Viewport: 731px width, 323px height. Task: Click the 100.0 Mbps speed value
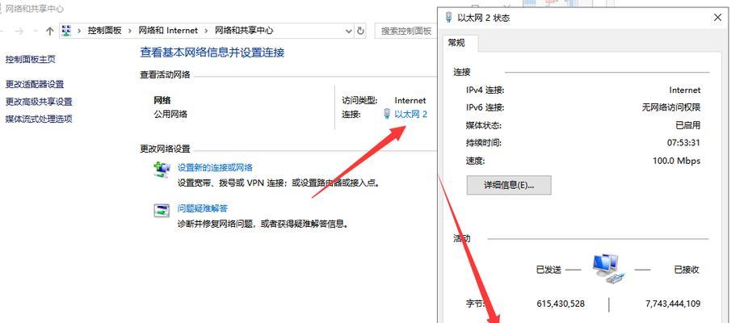[676, 161]
